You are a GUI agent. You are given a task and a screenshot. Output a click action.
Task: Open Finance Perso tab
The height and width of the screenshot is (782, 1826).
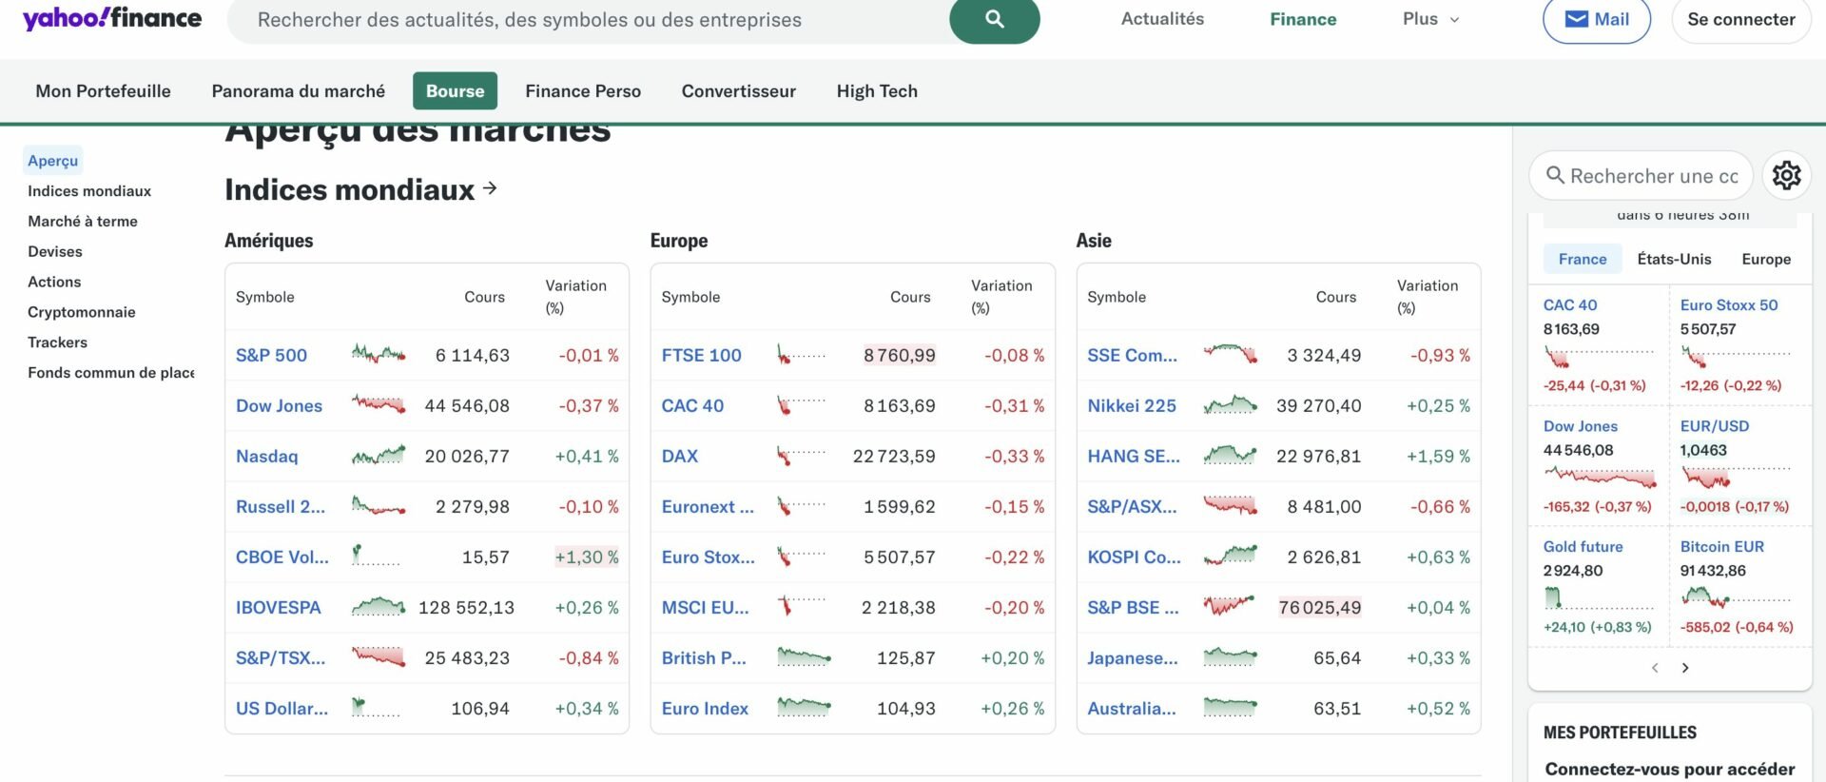click(x=583, y=91)
